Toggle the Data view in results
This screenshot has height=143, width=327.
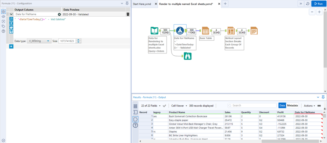282,106
